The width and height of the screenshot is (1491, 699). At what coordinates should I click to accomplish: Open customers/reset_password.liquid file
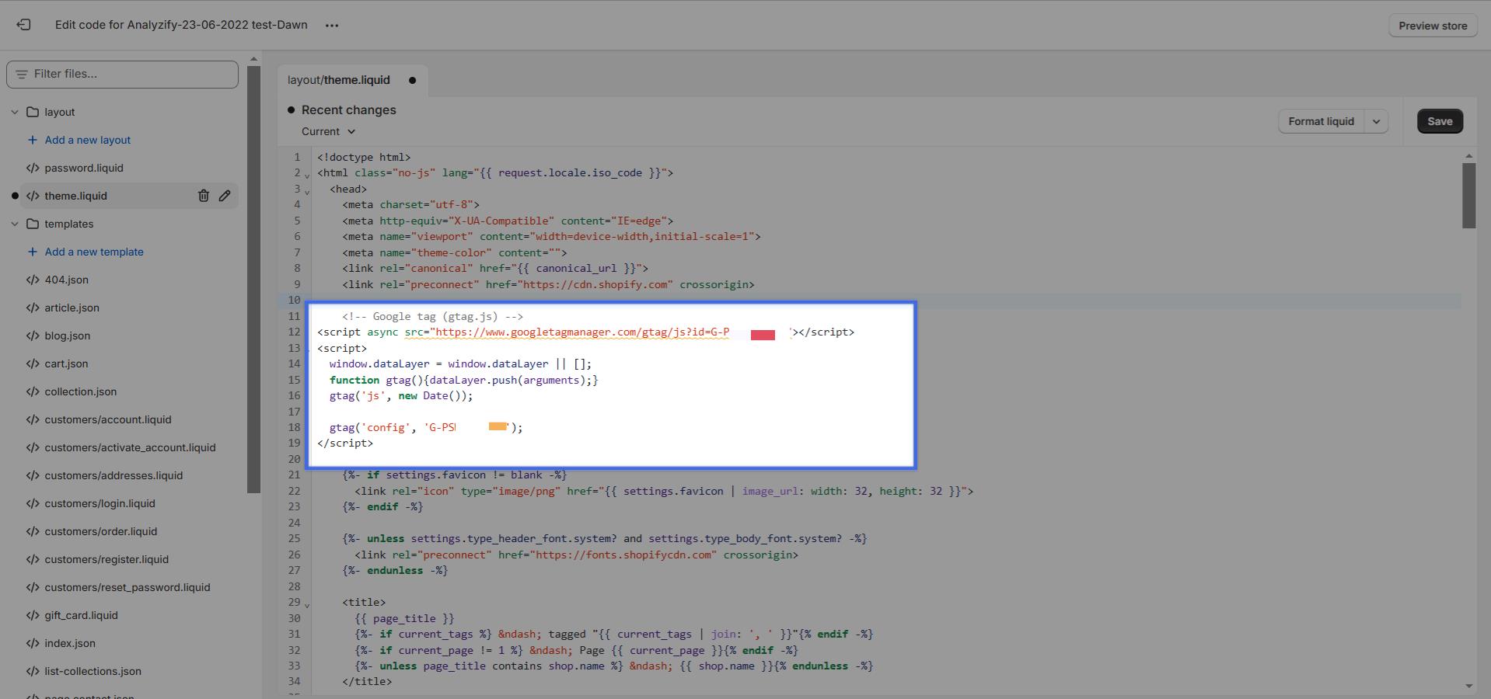point(127,587)
